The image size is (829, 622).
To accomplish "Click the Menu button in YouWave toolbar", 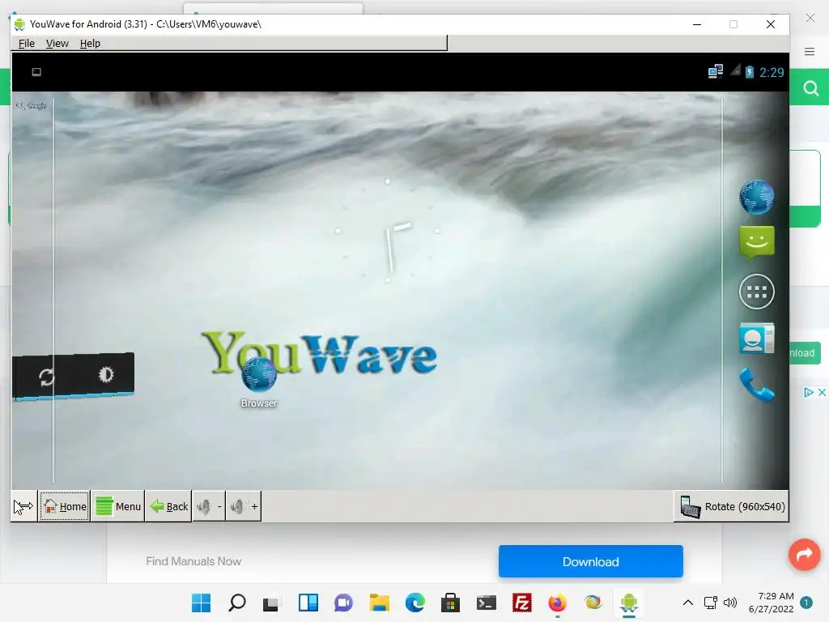I will coord(118,506).
